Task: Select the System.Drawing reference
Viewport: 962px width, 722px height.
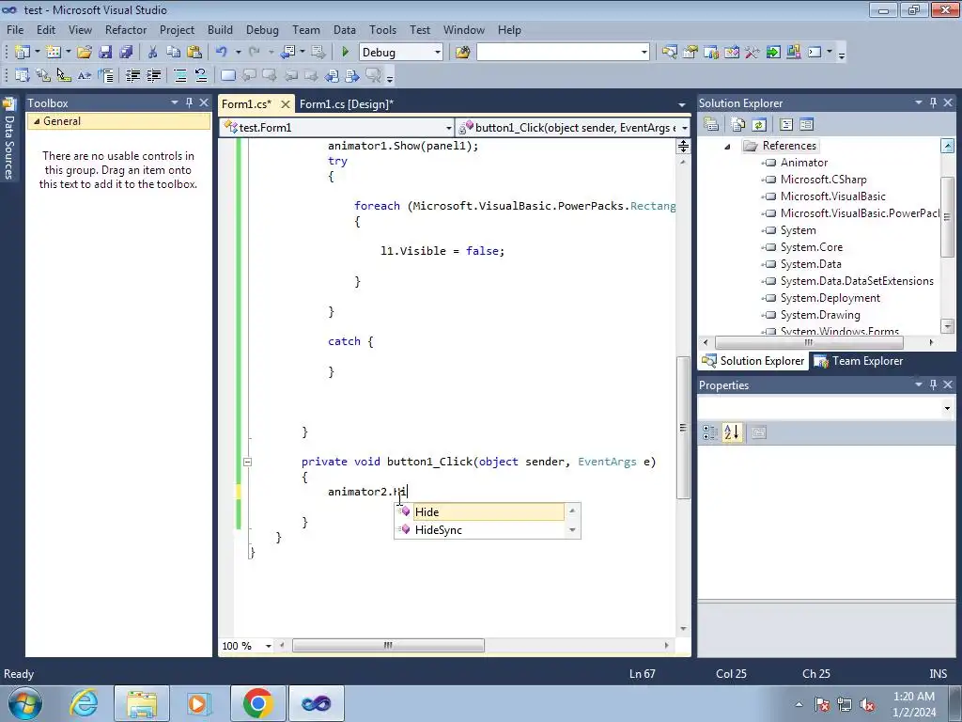Action: tap(819, 315)
